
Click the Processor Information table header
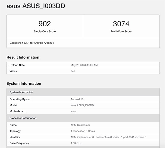click(x=23, y=118)
